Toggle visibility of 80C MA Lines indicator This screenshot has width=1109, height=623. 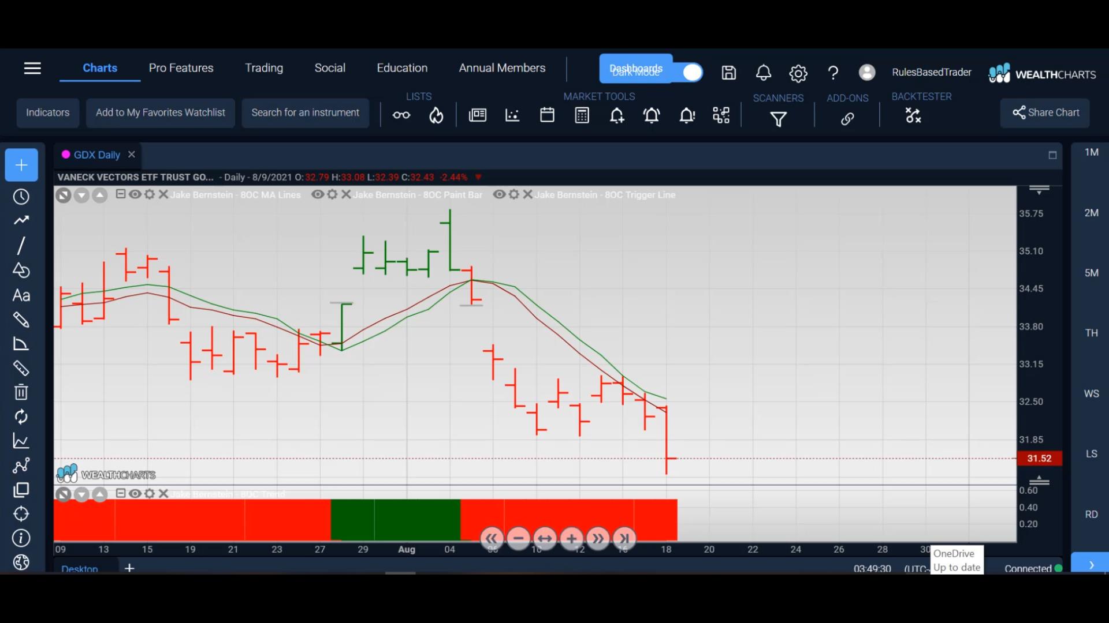(x=135, y=194)
